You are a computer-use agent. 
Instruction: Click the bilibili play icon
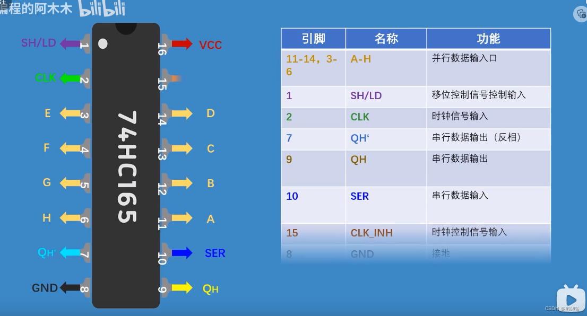click(x=571, y=299)
